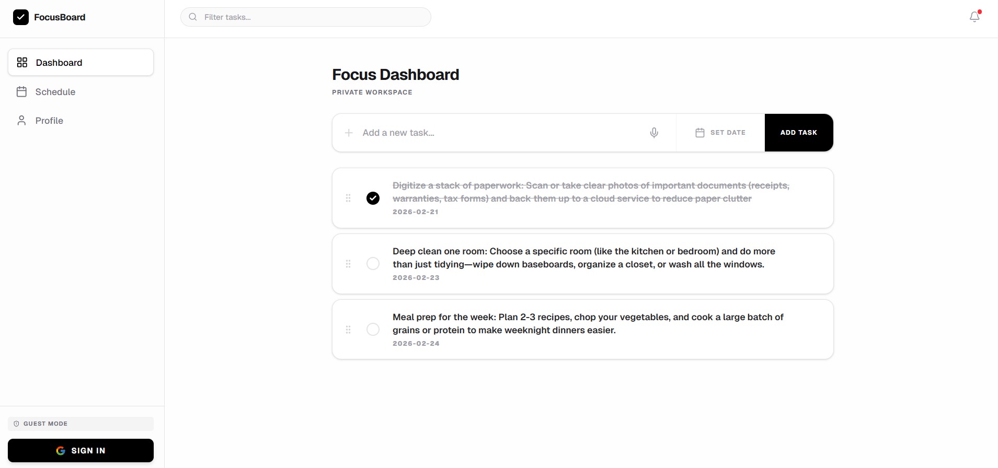Viewport: 998px width, 468px height.
Task: Click the Add a new task input
Action: click(497, 133)
